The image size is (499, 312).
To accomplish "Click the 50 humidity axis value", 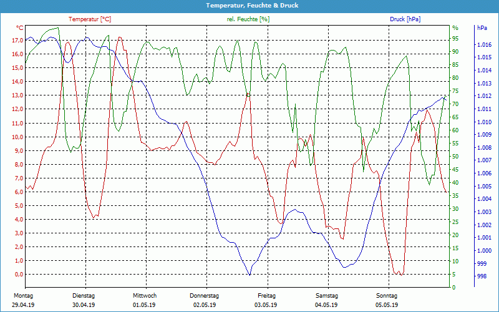I will tap(455, 157).
